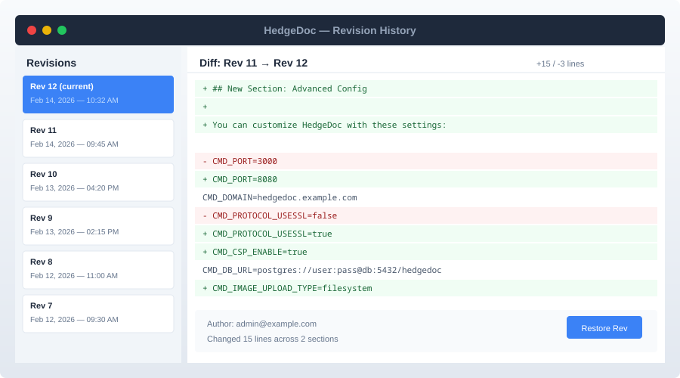Click added line CMD_IMAGE_UPLOAD_TYPE=filesystem
The width and height of the screenshot is (680, 378).
click(x=426, y=288)
